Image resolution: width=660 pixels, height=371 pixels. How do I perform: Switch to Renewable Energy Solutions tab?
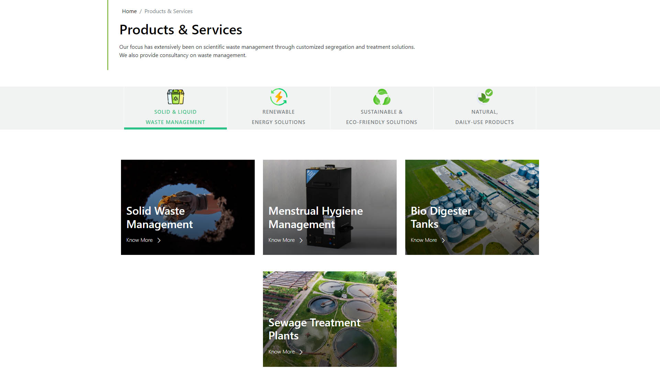278,108
